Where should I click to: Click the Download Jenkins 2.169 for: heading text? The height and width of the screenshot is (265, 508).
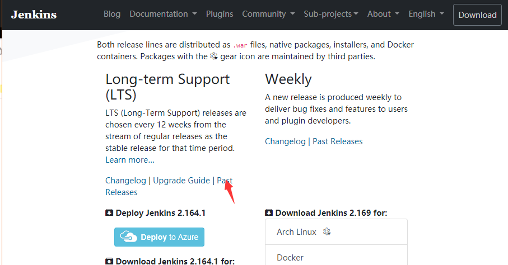[331, 213]
